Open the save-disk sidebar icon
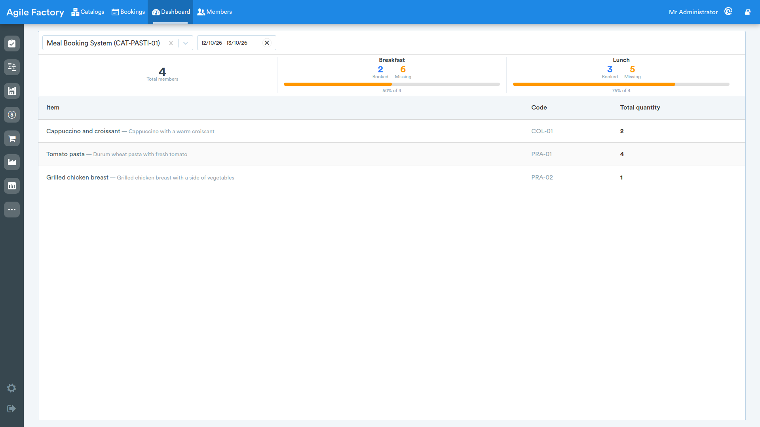Screen dimensions: 760x427 coord(12,91)
